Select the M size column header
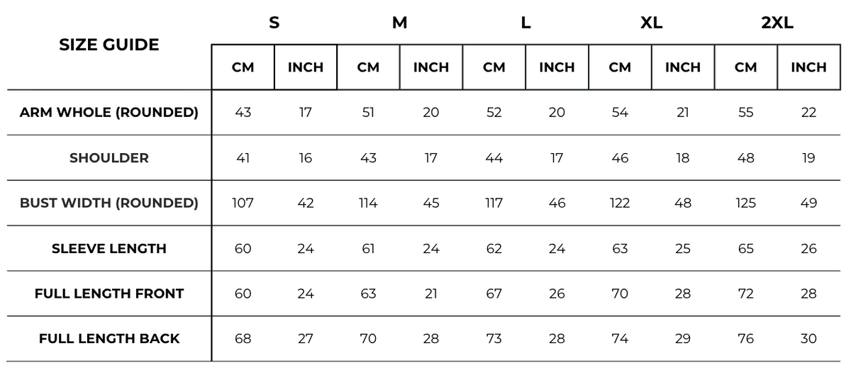Viewport: 851px width, 368px height. coord(400,23)
